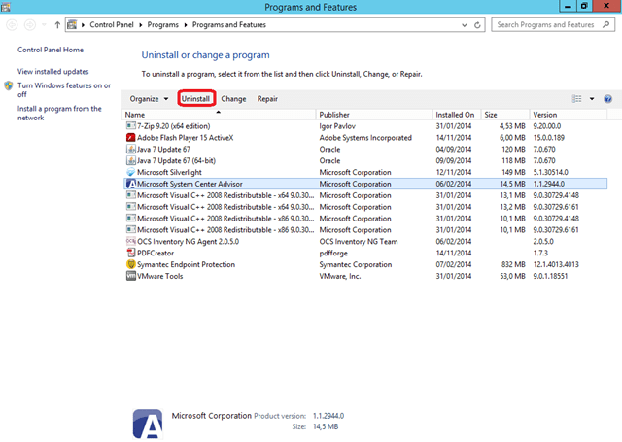The width and height of the screenshot is (622, 442).
Task: Click the window title bar system icon
Action: [6, 7]
